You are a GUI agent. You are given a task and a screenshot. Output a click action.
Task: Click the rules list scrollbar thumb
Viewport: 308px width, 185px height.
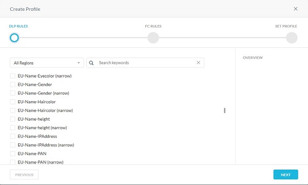pyautogui.click(x=224, y=110)
